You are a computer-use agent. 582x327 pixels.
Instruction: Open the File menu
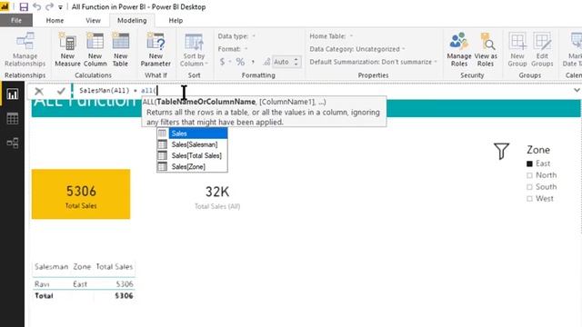(x=16, y=20)
